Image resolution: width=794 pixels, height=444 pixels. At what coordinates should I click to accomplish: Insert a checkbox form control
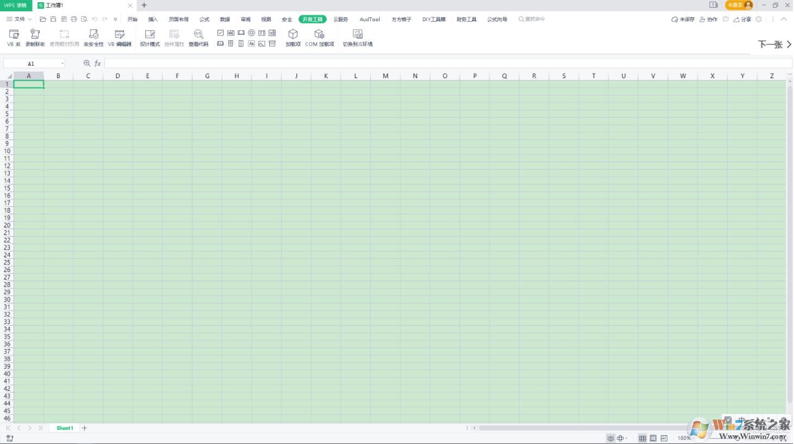(x=220, y=33)
